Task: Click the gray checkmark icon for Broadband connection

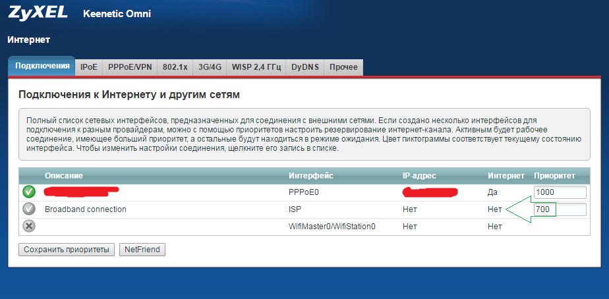Action: pos(29,209)
